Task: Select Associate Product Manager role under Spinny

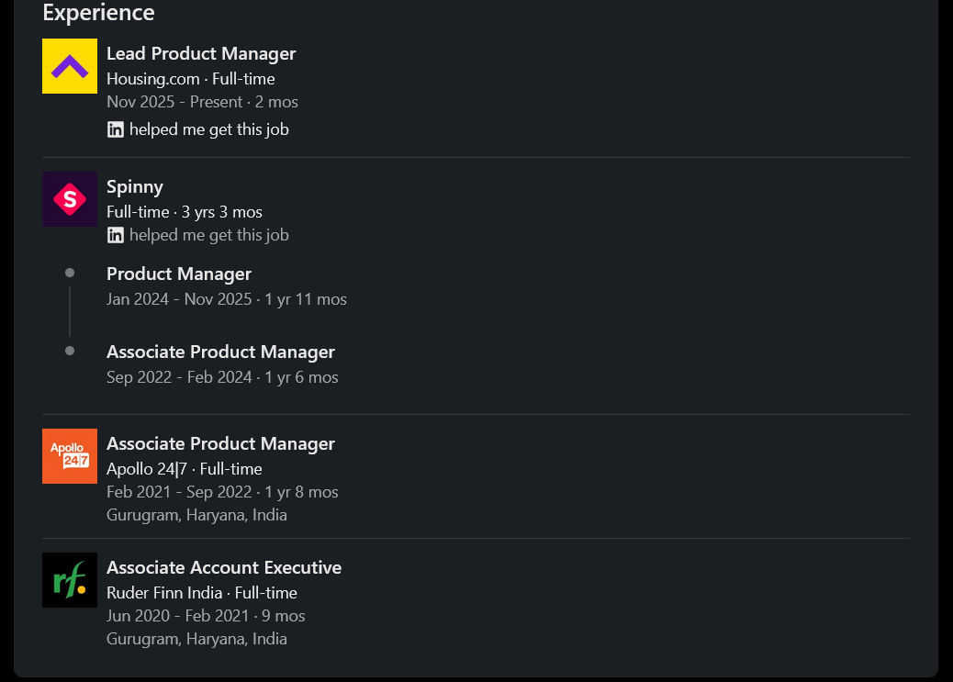Action: coord(220,352)
